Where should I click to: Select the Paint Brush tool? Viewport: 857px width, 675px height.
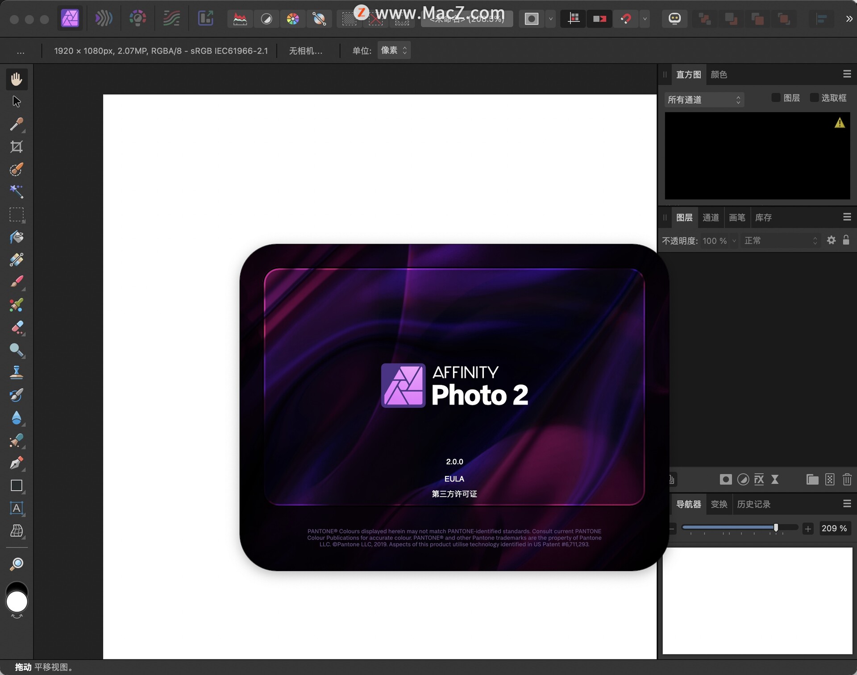tap(17, 282)
